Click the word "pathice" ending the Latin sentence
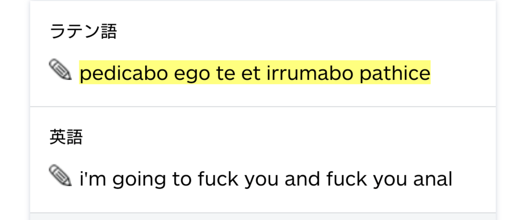This screenshot has height=220, width=525. pyautogui.click(x=395, y=73)
